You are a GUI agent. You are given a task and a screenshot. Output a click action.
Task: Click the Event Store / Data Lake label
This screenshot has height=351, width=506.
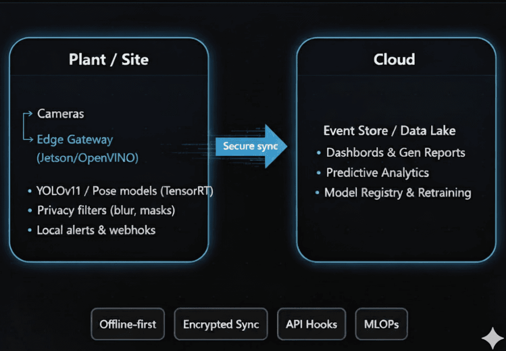[x=389, y=131]
